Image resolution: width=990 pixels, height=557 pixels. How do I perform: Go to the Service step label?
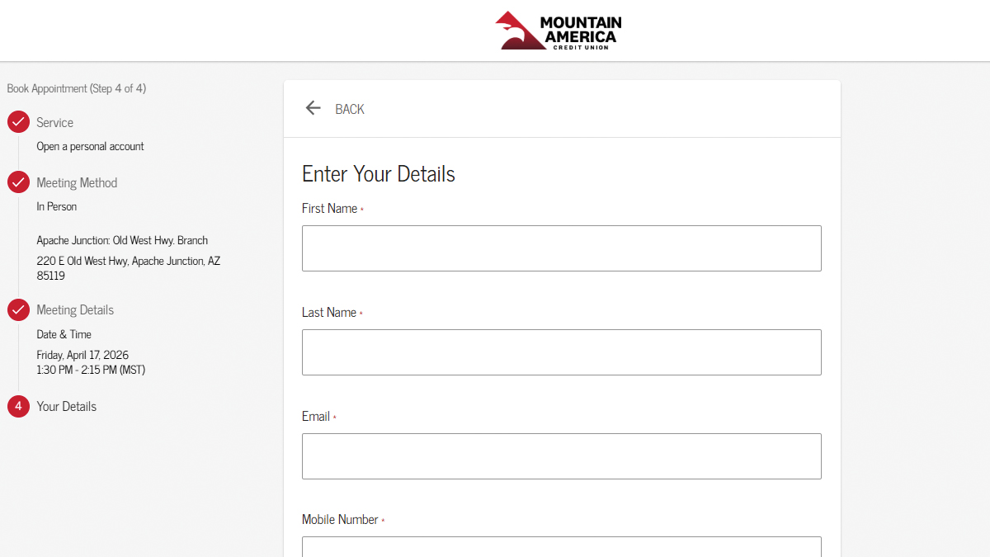pyautogui.click(x=54, y=122)
